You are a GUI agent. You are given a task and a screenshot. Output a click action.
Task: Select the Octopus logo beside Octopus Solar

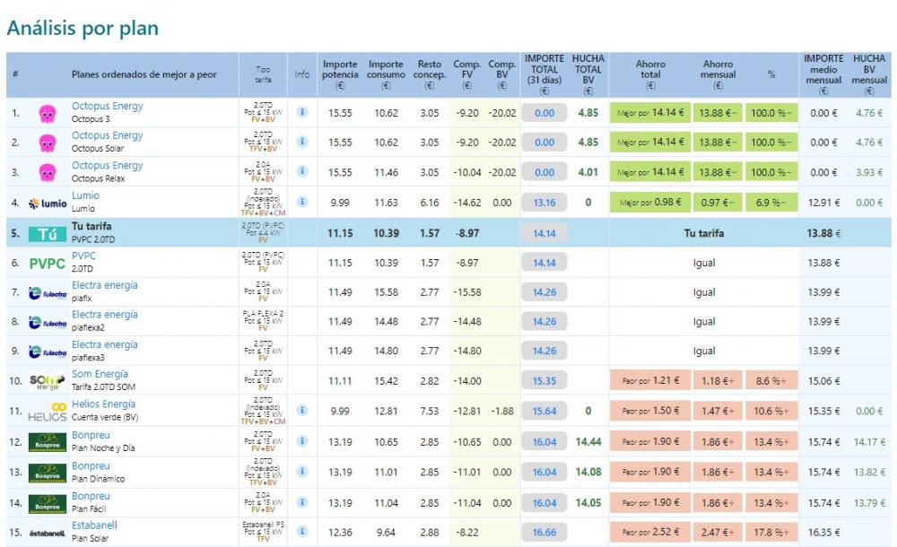point(48,143)
